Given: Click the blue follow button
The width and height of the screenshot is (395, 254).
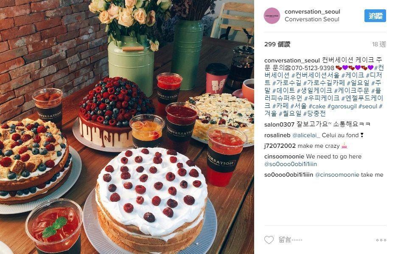Looking at the screenshot, I should point(375,16).
